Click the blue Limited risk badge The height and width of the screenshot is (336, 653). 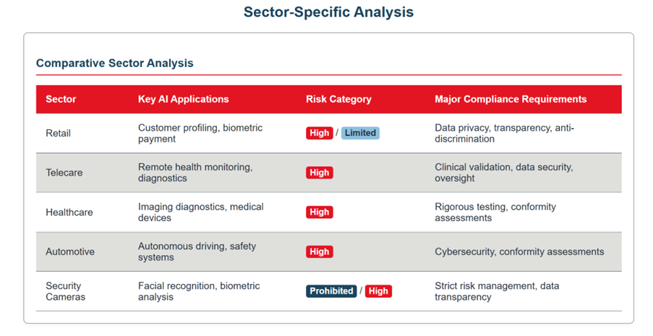pos(360,133)
